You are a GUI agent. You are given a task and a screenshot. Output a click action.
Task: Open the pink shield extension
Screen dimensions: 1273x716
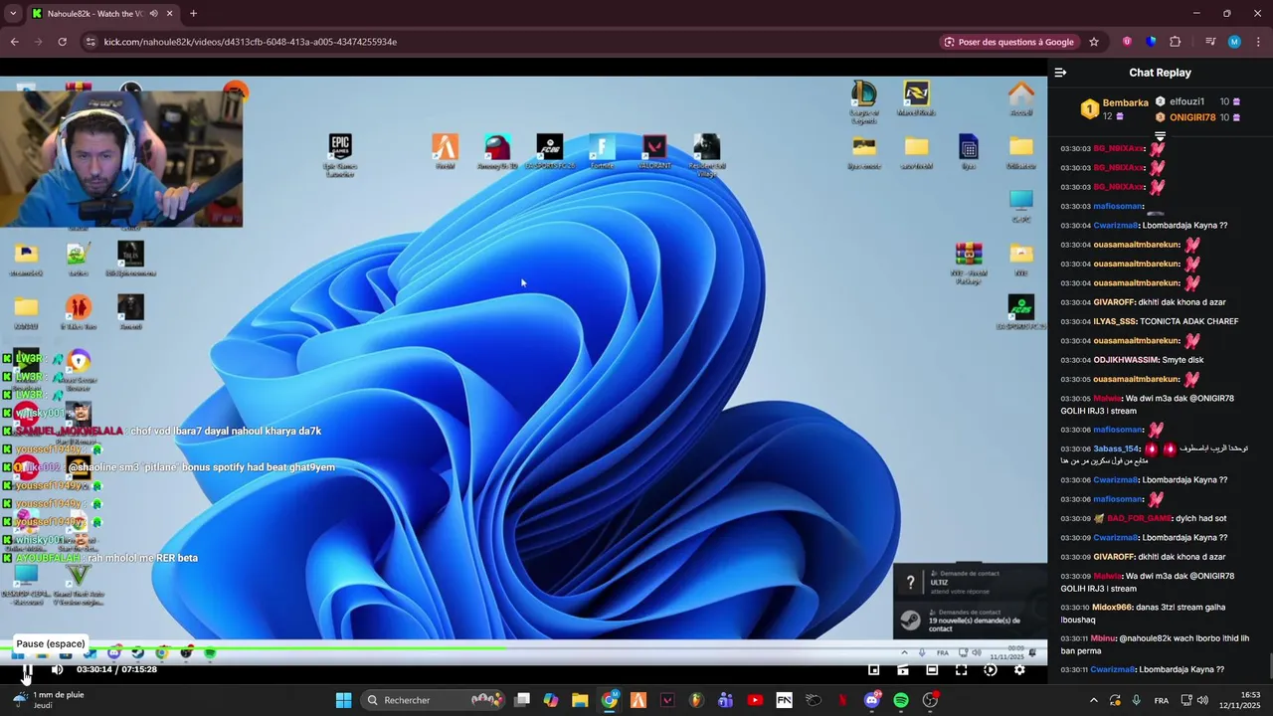coord(1127,42)
